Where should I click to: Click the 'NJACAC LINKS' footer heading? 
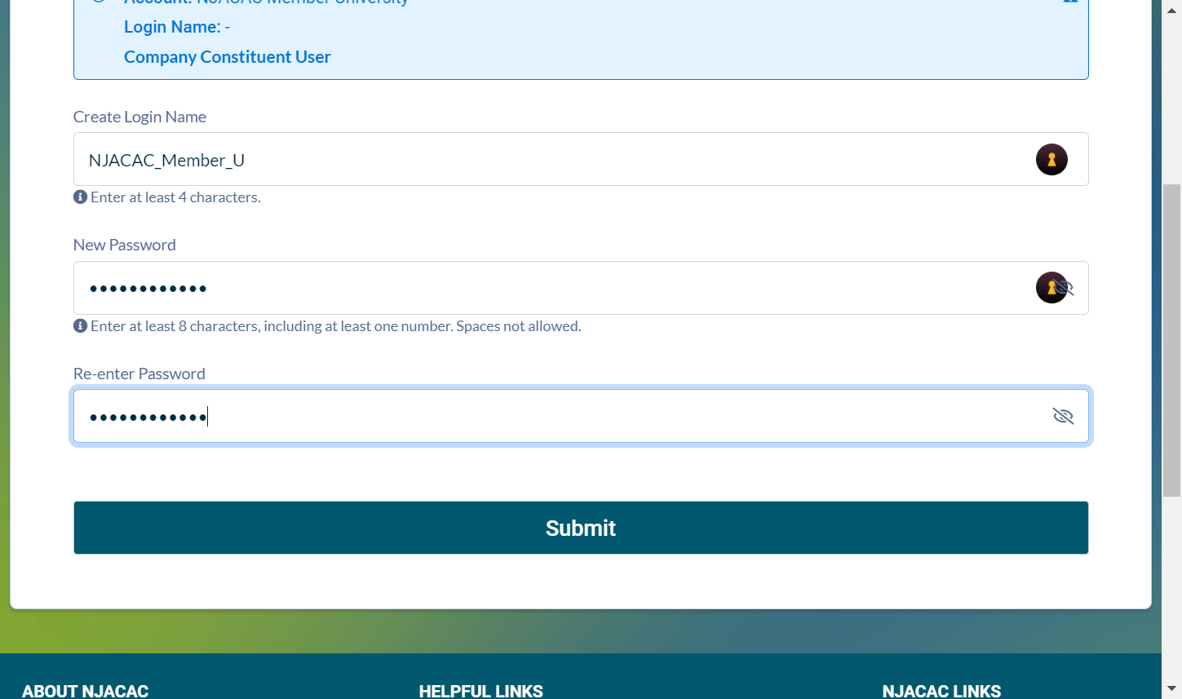tap(941, 691)
